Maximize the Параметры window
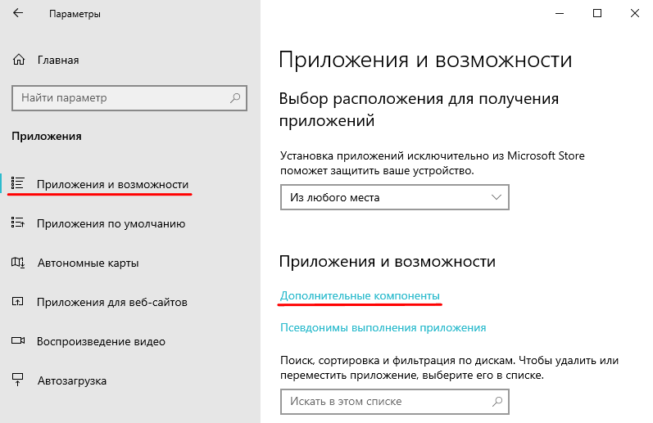 click(596, 14)
